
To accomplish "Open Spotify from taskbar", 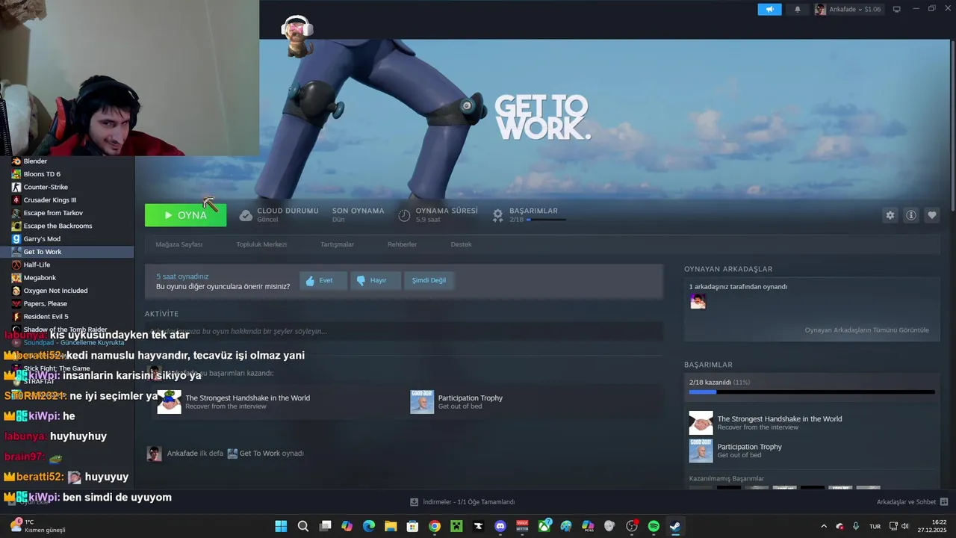I will click(x=654, y=526).
